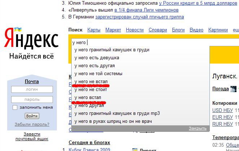Pick suggestion у него встал
Viewport: 239px width, 151px height.
pyautogui.click(x=140, y=98)
